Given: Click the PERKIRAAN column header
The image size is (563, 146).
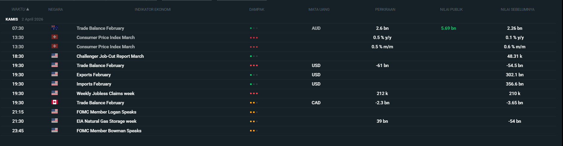Looking at the screenshot, I should tap(385, 10).
